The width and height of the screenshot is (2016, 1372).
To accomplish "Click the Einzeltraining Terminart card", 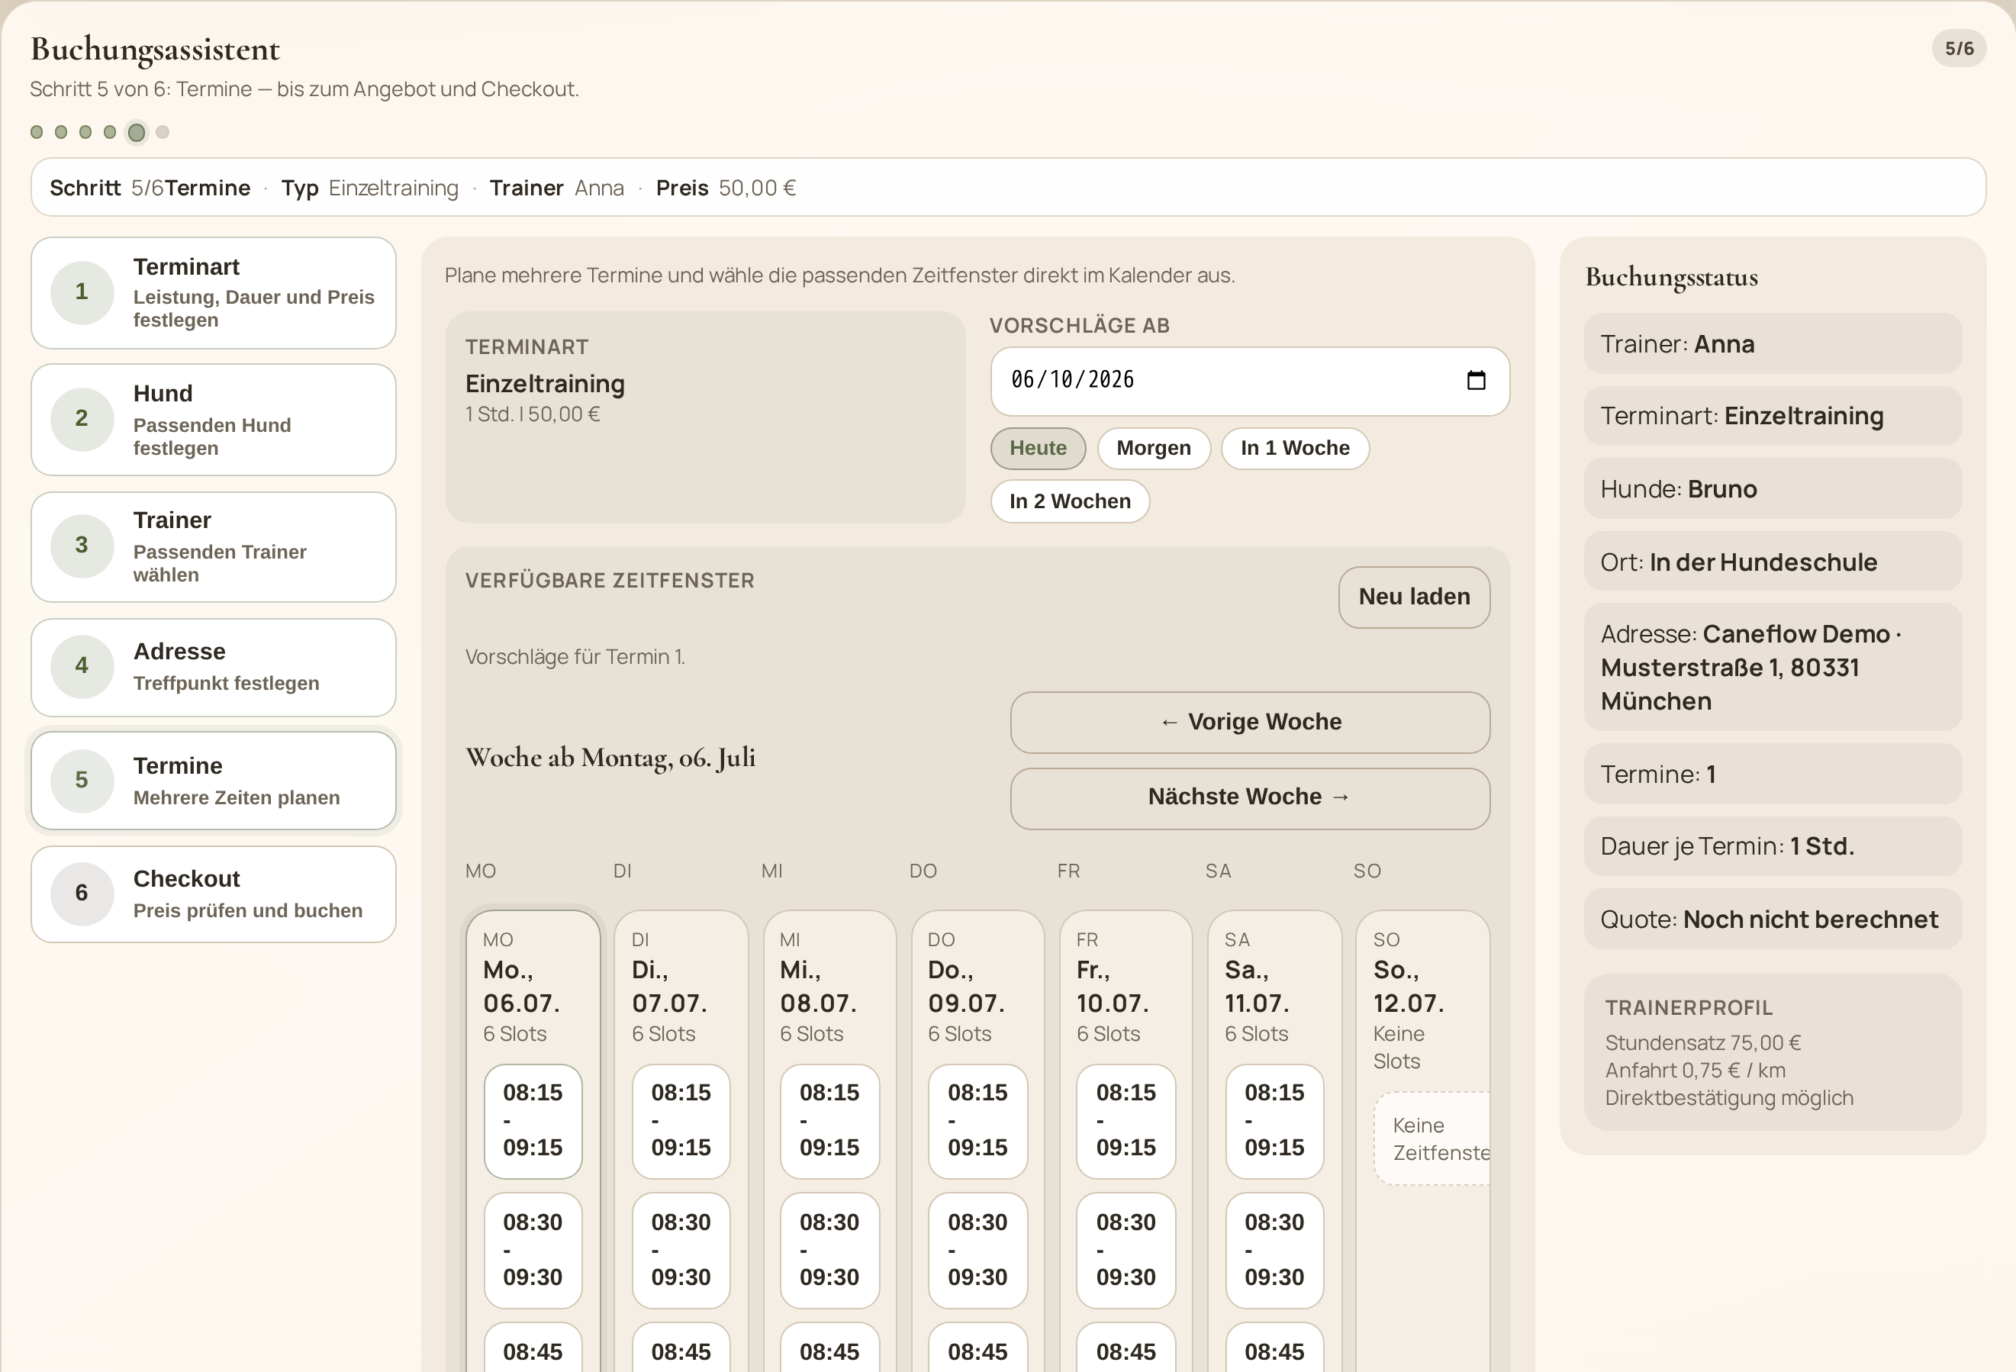I will [x=705, y=417].
